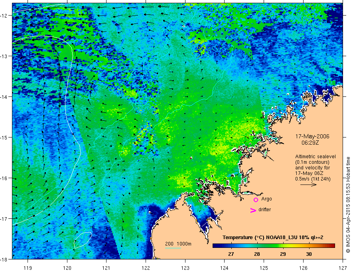
Task: Click the magenta Argo circle legend symbol
Action: 256,200
